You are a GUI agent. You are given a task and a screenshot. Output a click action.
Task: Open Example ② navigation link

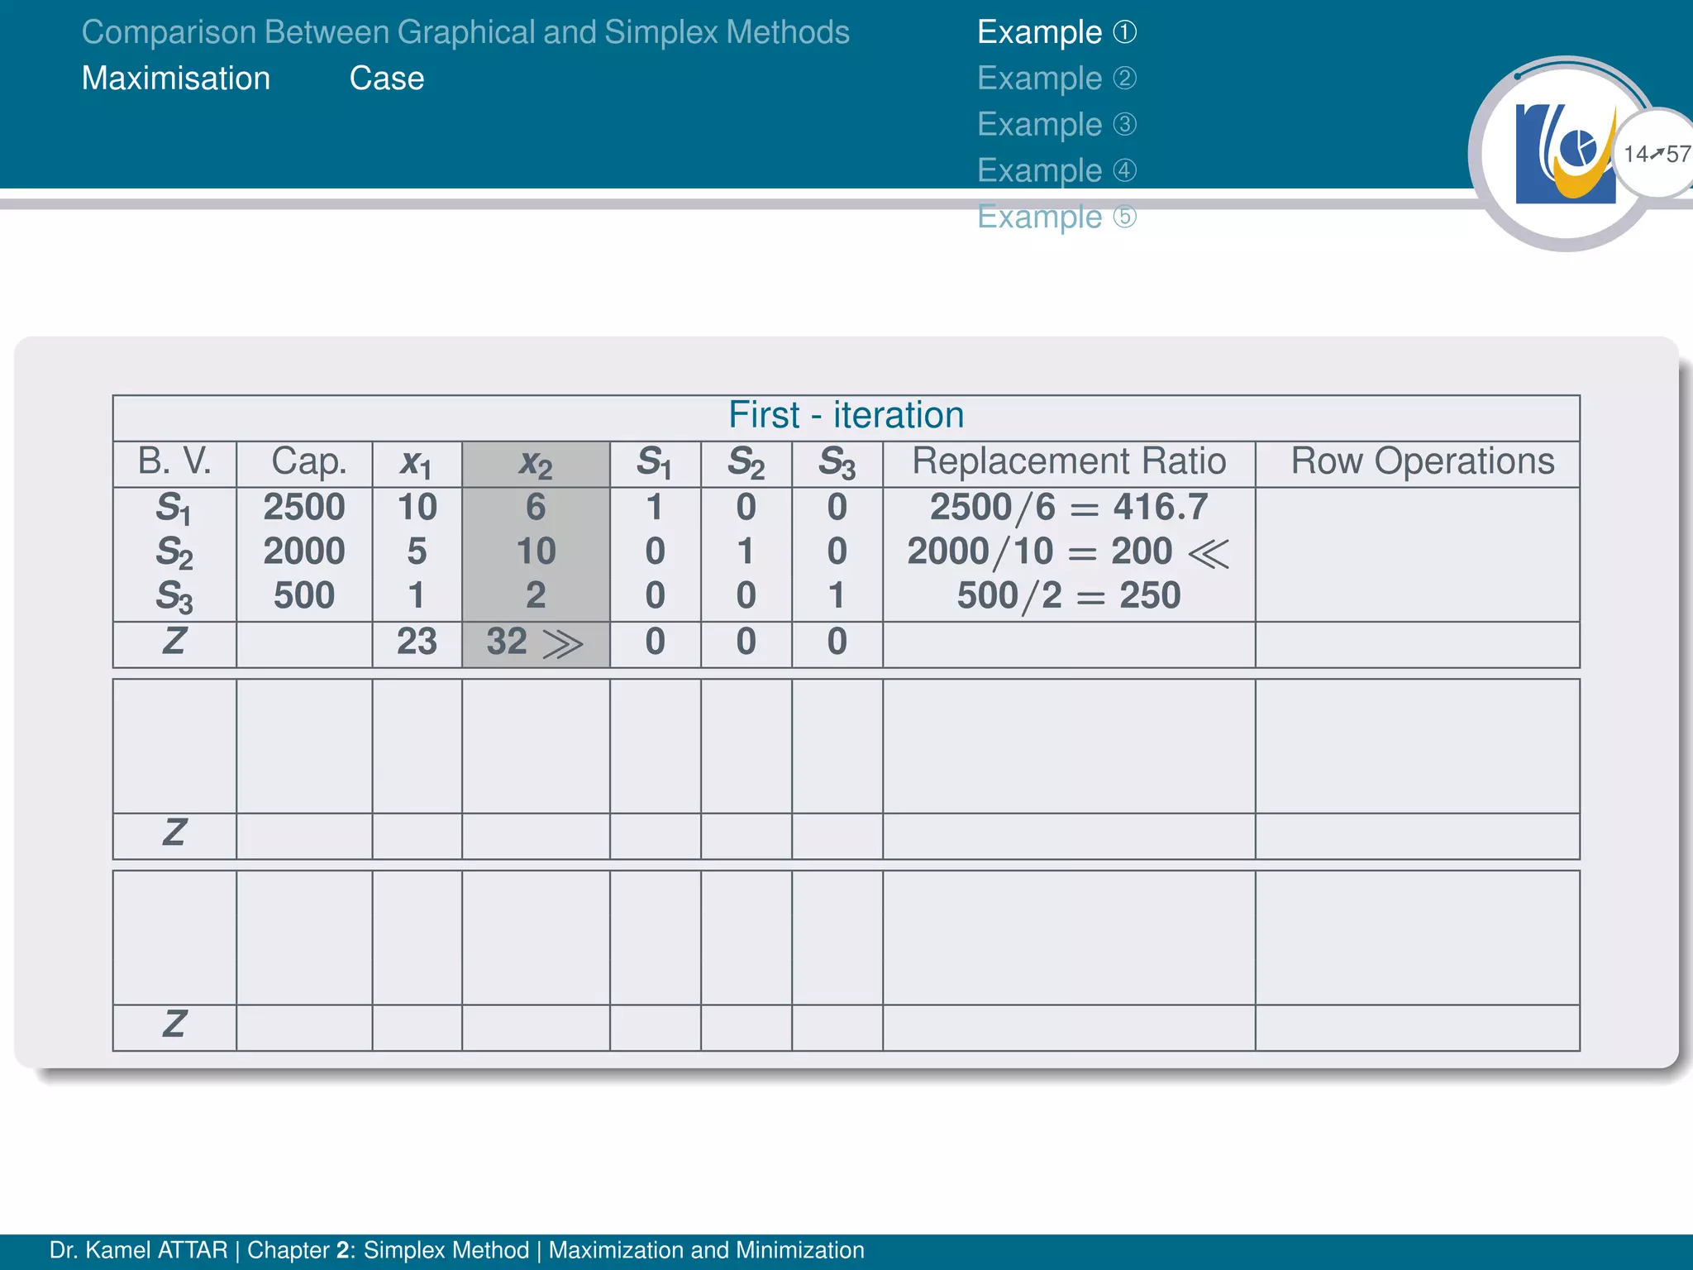pos(1056,79)
